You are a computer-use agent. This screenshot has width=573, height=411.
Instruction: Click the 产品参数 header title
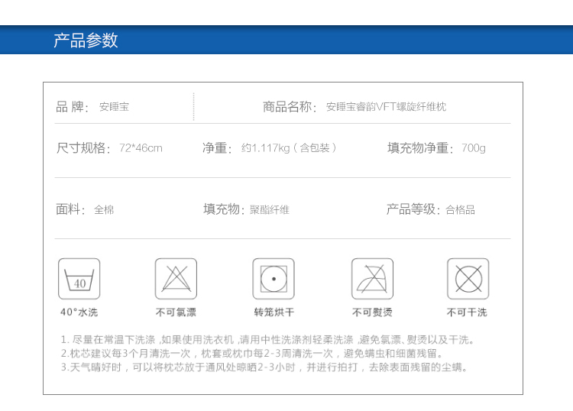coord(86,40)
